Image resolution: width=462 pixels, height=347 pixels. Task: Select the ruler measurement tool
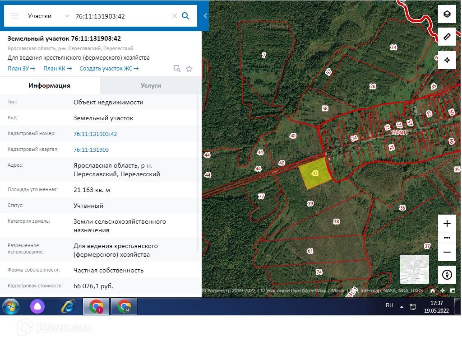pos(447,37)
